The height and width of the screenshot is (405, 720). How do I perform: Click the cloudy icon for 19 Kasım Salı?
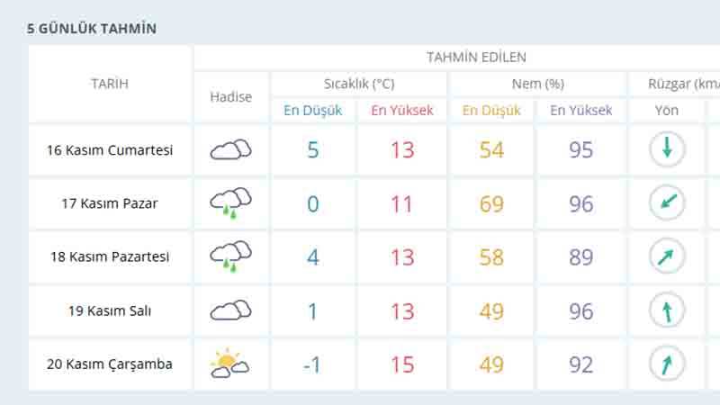pyautogui.click(x=230, y=311)
